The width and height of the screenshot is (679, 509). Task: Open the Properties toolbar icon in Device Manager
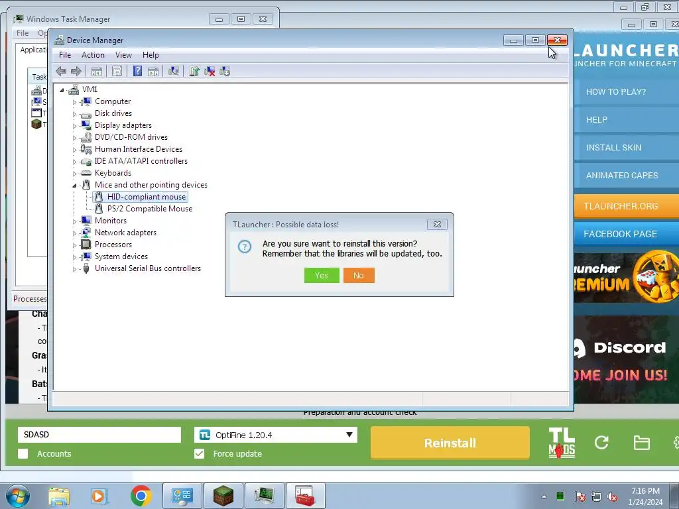tap(117, 72)
